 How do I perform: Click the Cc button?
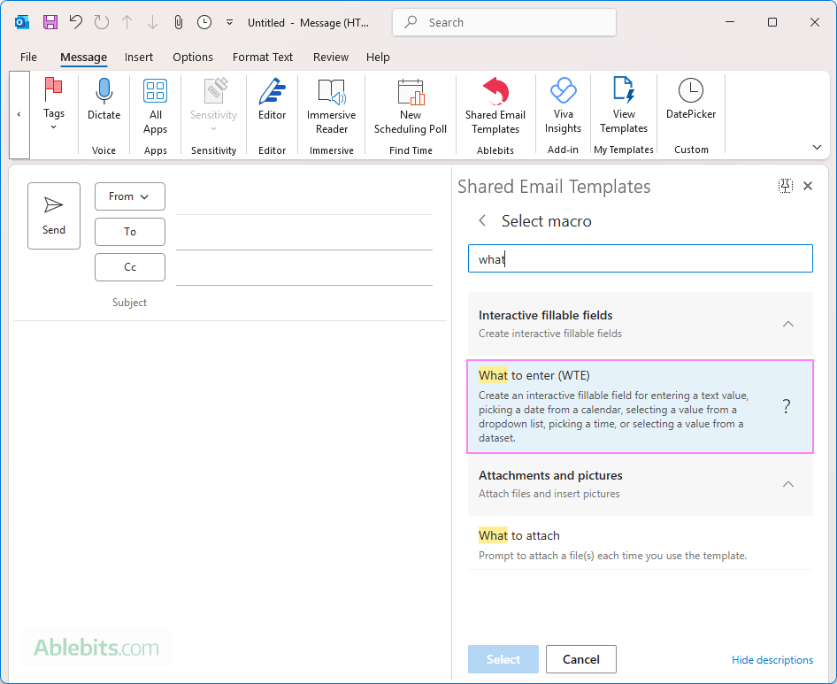coord(130,267)
